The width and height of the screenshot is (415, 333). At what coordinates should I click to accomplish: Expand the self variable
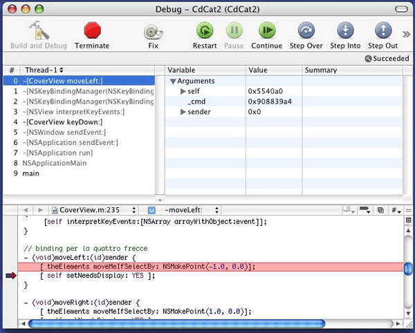[x=183, y=91]
